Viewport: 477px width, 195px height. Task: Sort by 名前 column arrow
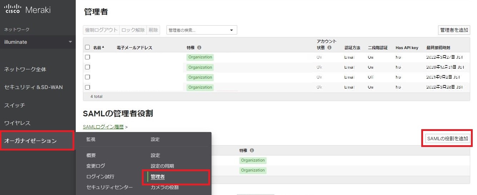[103, 47]
